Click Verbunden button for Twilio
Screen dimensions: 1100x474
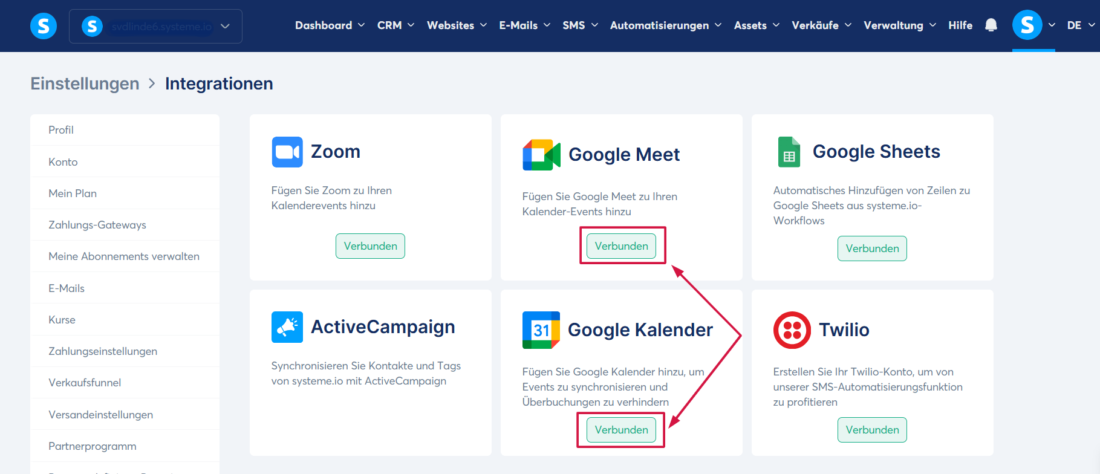tap(872, 430)
